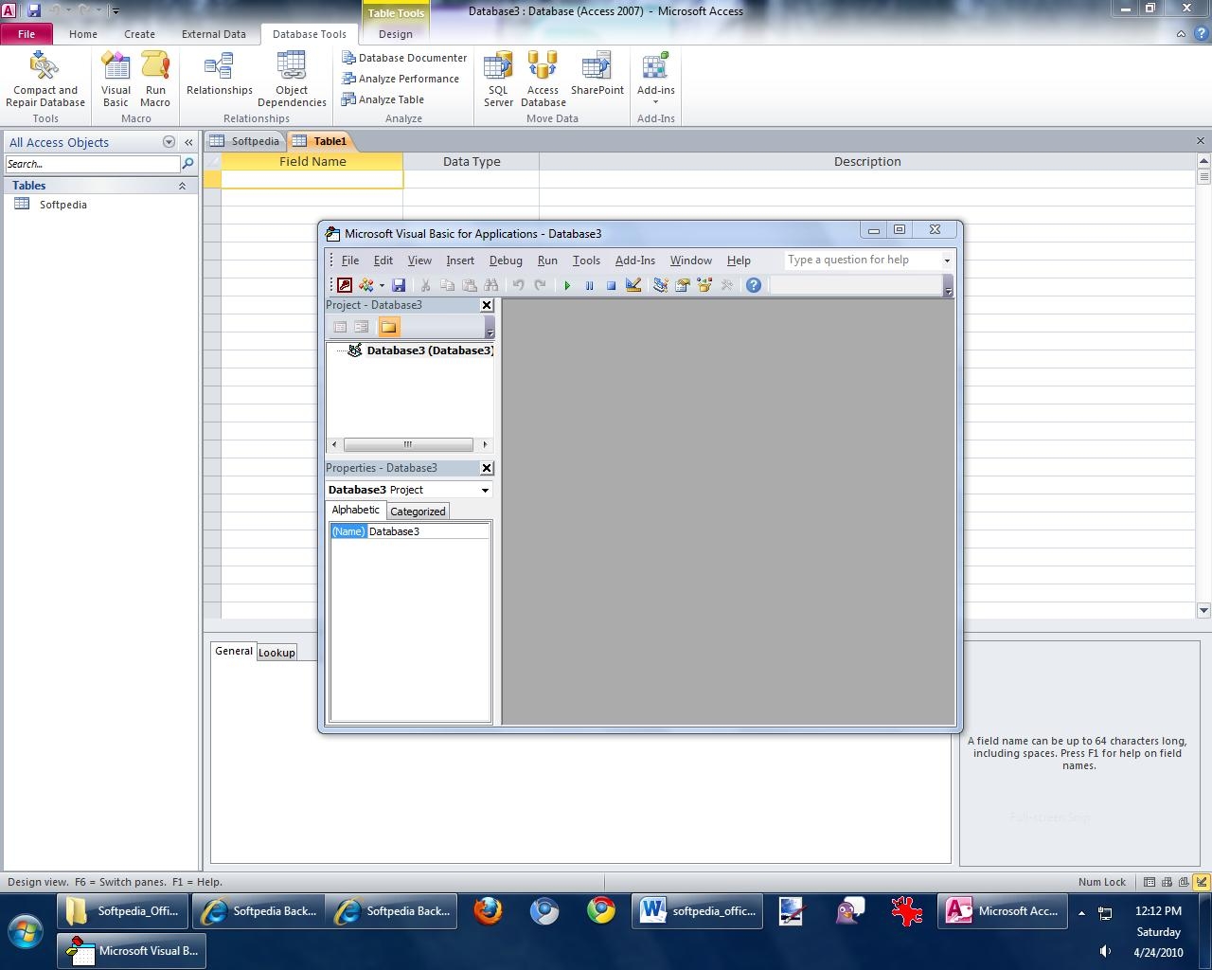Switch to the Categorized properties tab
The width and height of the screenshot is (1212, 970).
418,512
